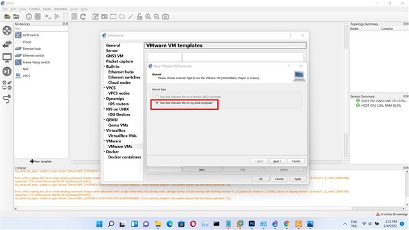Viewport: 409px width, 230px height.
Task: Select Docker containers in preferences tree
Action: [125, 157]
